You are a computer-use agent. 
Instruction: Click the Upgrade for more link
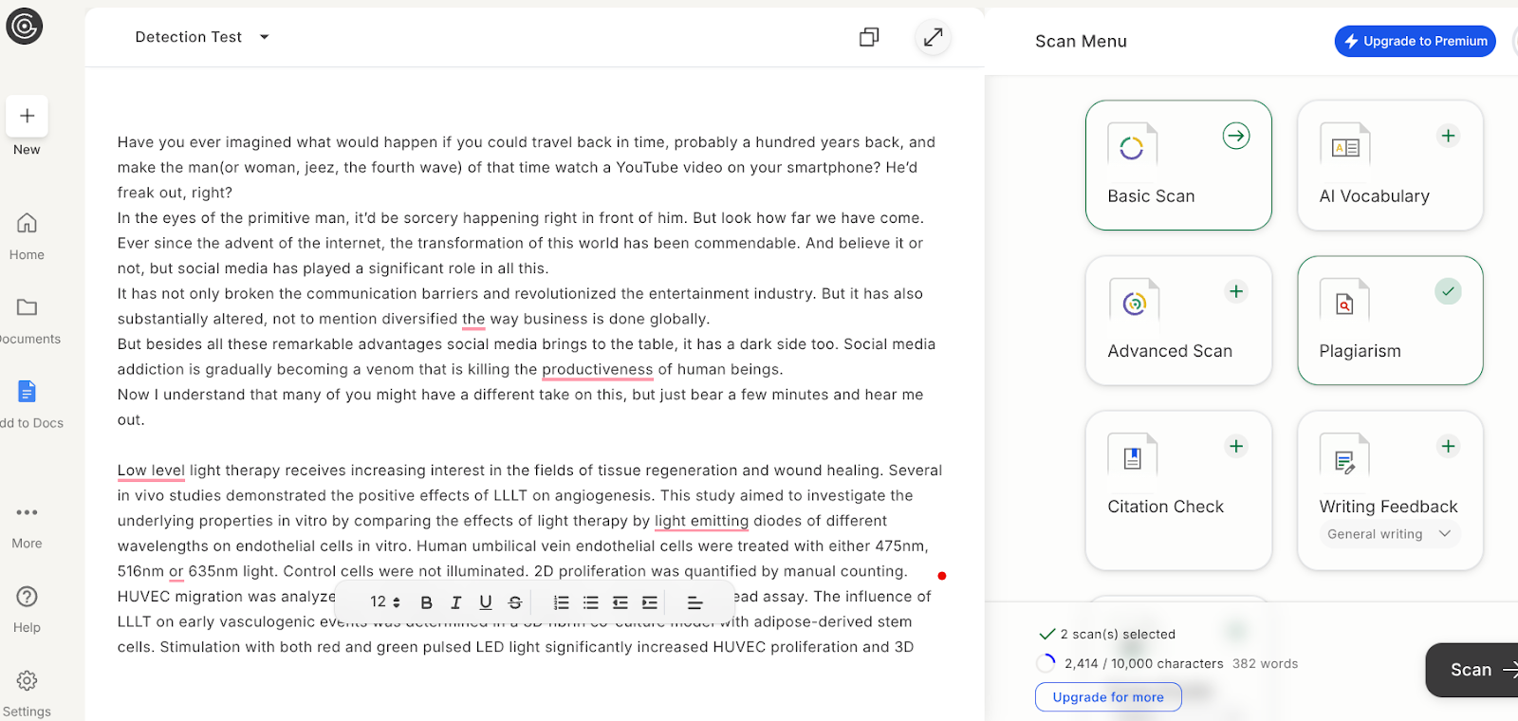(1108, 697)
